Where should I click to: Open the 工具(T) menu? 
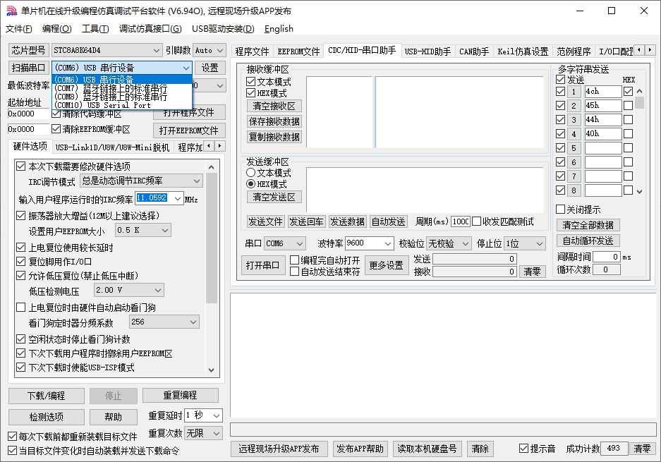click(95, 29)
